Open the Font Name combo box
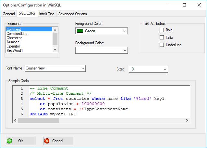This screenshot has height=148, width=207. coord(82,68)
